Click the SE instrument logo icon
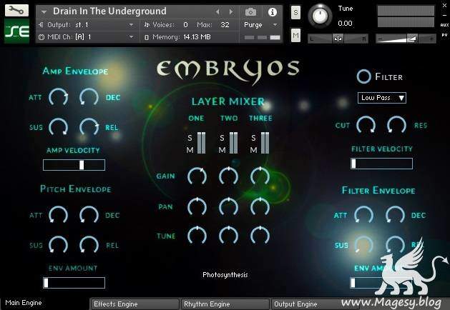This screenshot has width=450, height=310. click(16, 31)
